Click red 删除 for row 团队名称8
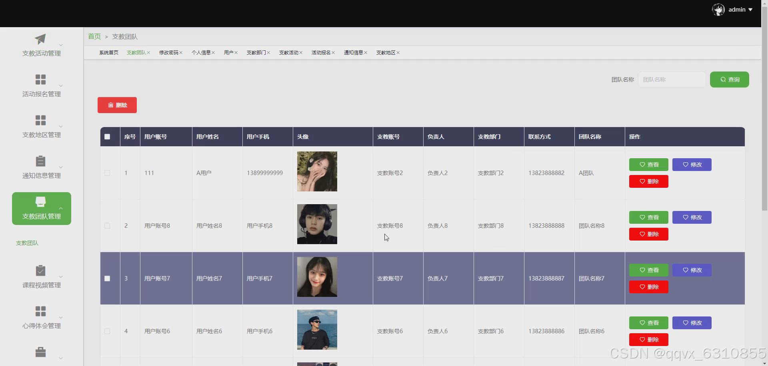Image resolution: width=768 pixels, height=366 pixels. click(648, 234)
